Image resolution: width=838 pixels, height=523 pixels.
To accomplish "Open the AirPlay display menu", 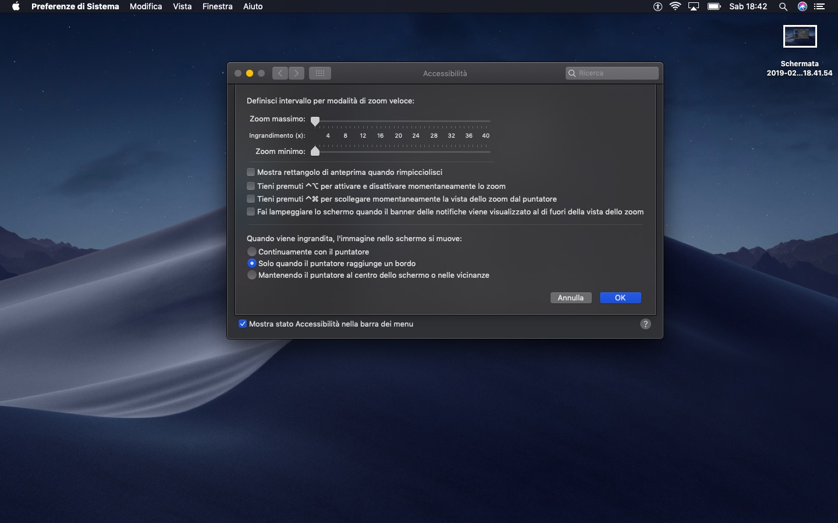I will click(694, 6).
